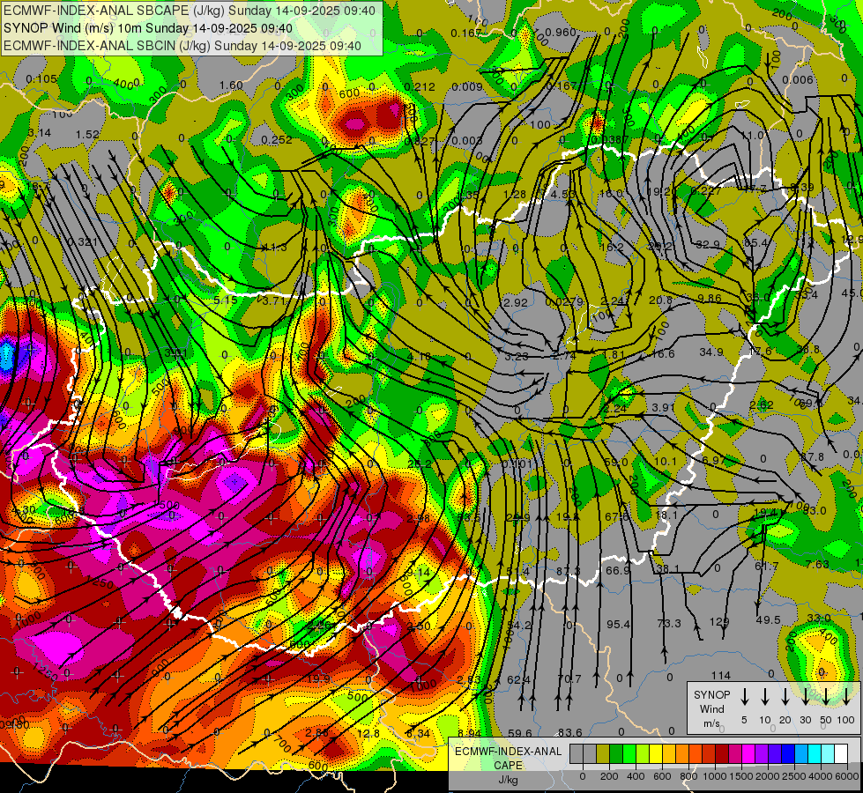Click the 1.60 value near top
863x793 pixels.
(x=231, y=85)
